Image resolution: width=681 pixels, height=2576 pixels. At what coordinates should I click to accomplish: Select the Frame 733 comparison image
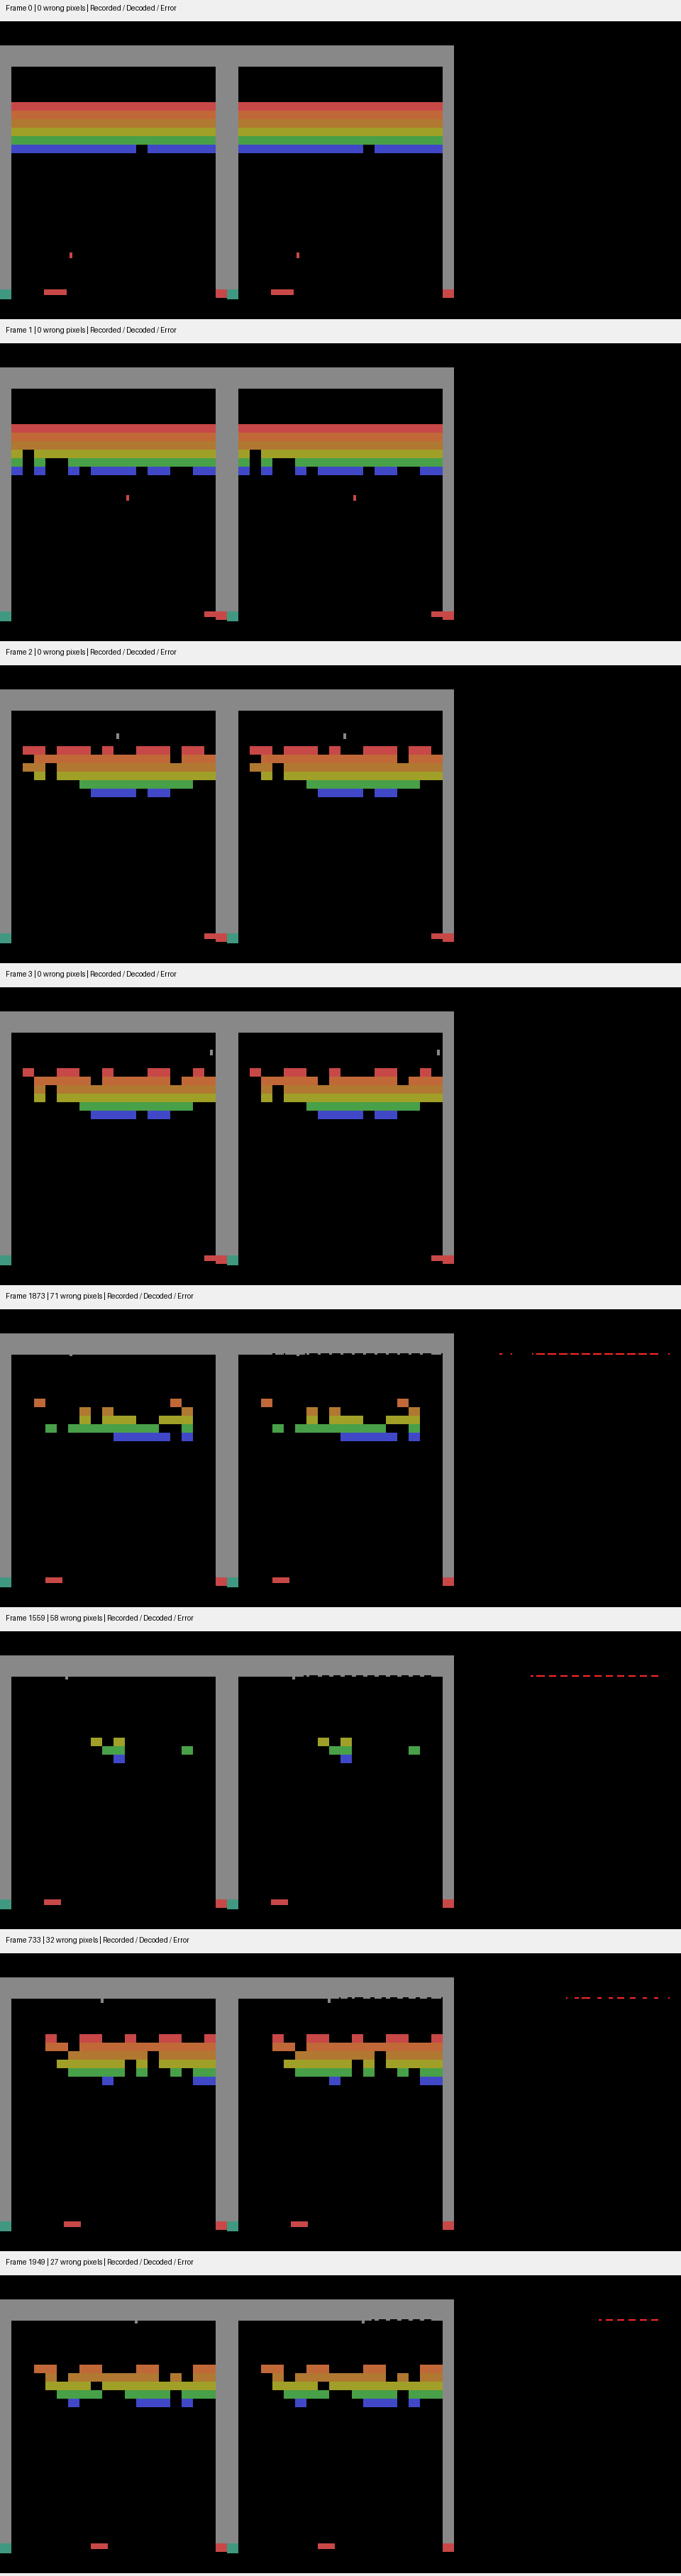[340, 2102]
